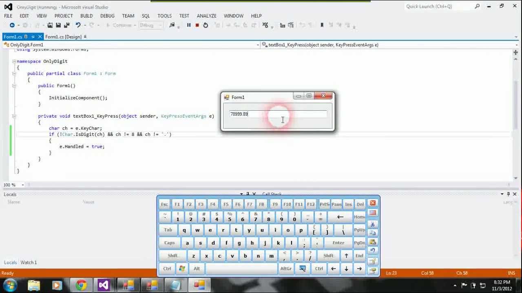The image size is (522, 293).
Task: Click the Visual Studio icon in taskbar
Action: (x=104, y=285)
